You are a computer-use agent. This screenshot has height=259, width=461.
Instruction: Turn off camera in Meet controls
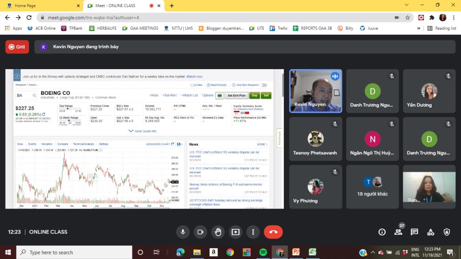200,232
